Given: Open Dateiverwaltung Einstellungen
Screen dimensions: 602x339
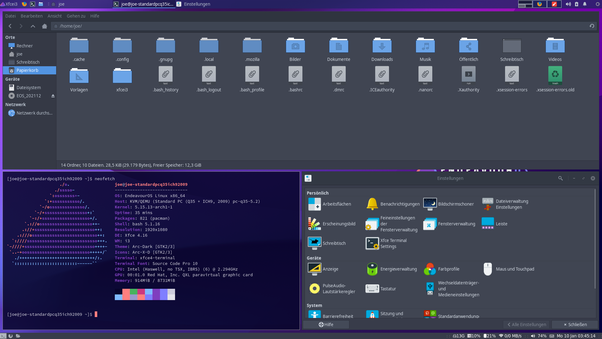Looking at the screenshot, I should (x=505, y=204).
